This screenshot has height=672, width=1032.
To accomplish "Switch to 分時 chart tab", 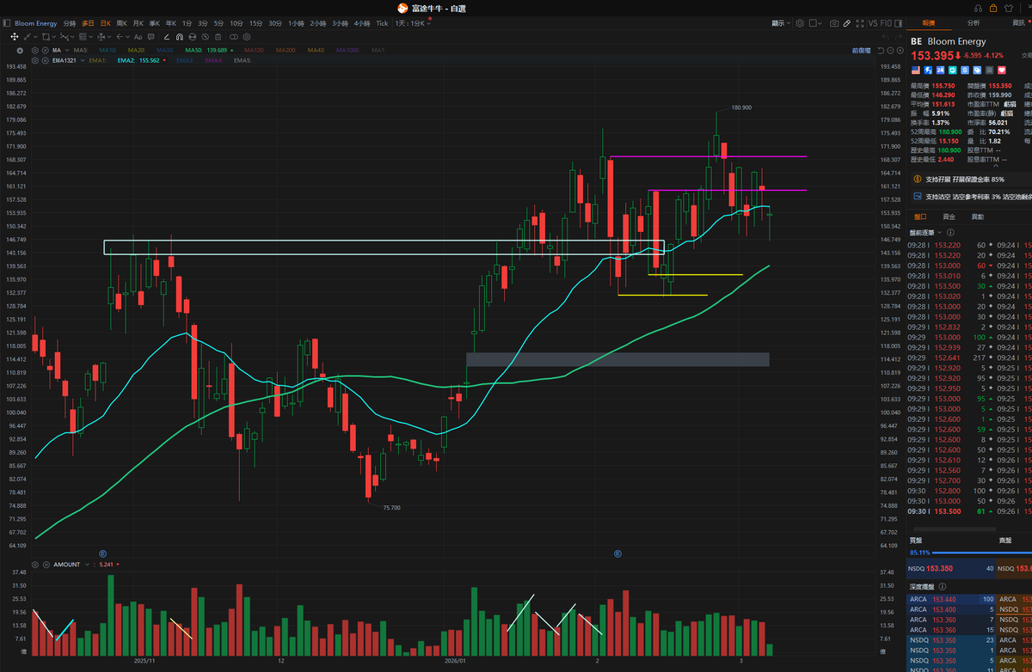I will (70, 23).
